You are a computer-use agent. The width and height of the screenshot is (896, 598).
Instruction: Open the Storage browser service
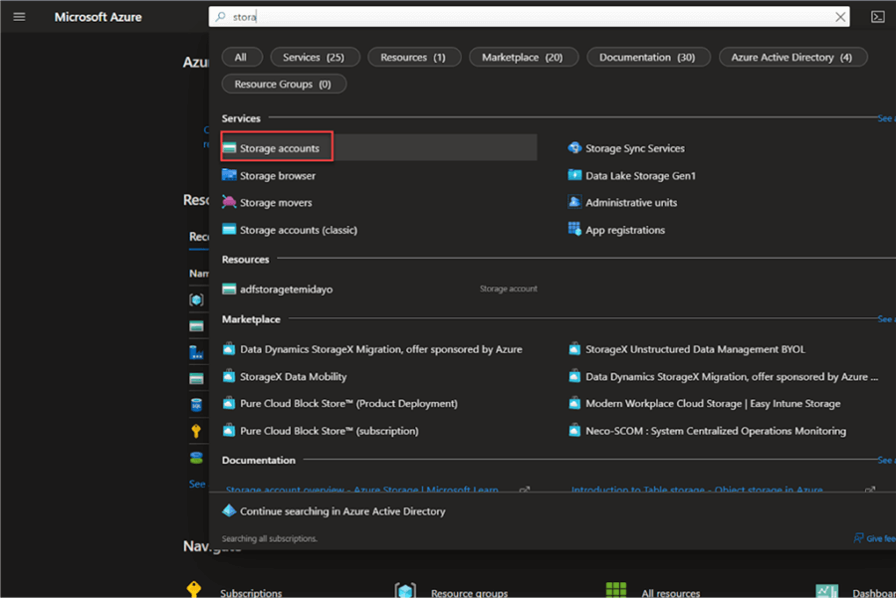pos(277,176)
